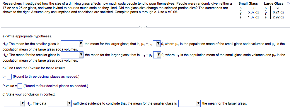
Task: Select the large glass n value 28
Action: [278, 8]
